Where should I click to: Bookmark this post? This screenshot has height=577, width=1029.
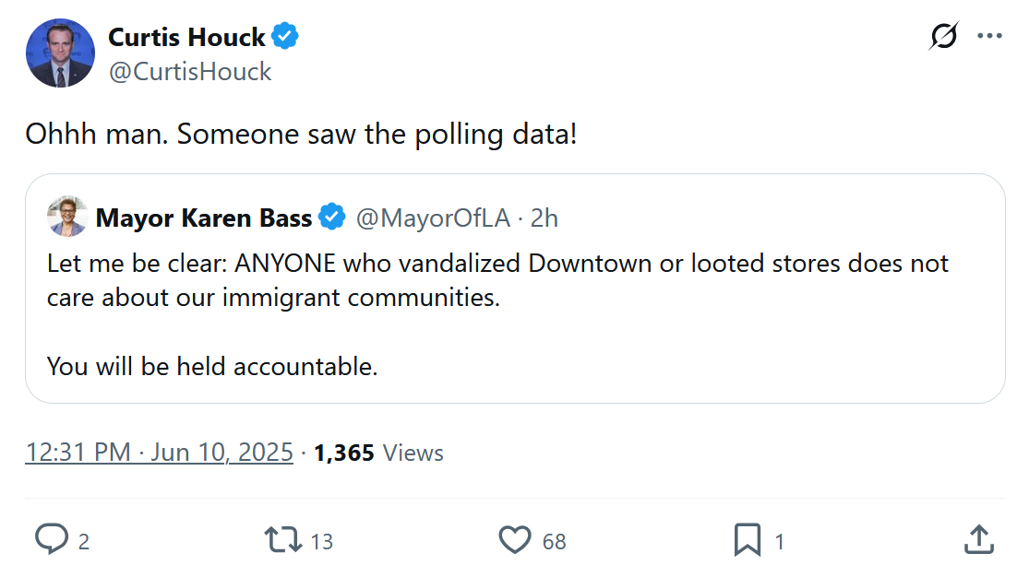[747, 540]
